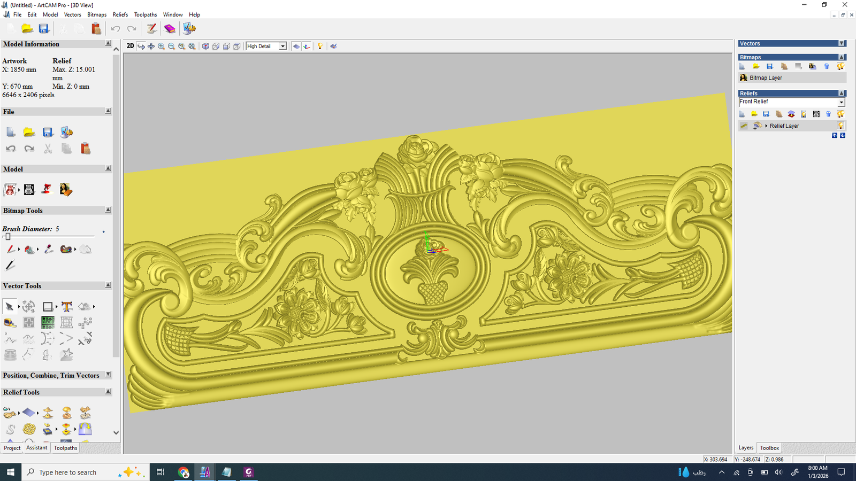Select the Create Text vector tool

(x=67, y=306)
